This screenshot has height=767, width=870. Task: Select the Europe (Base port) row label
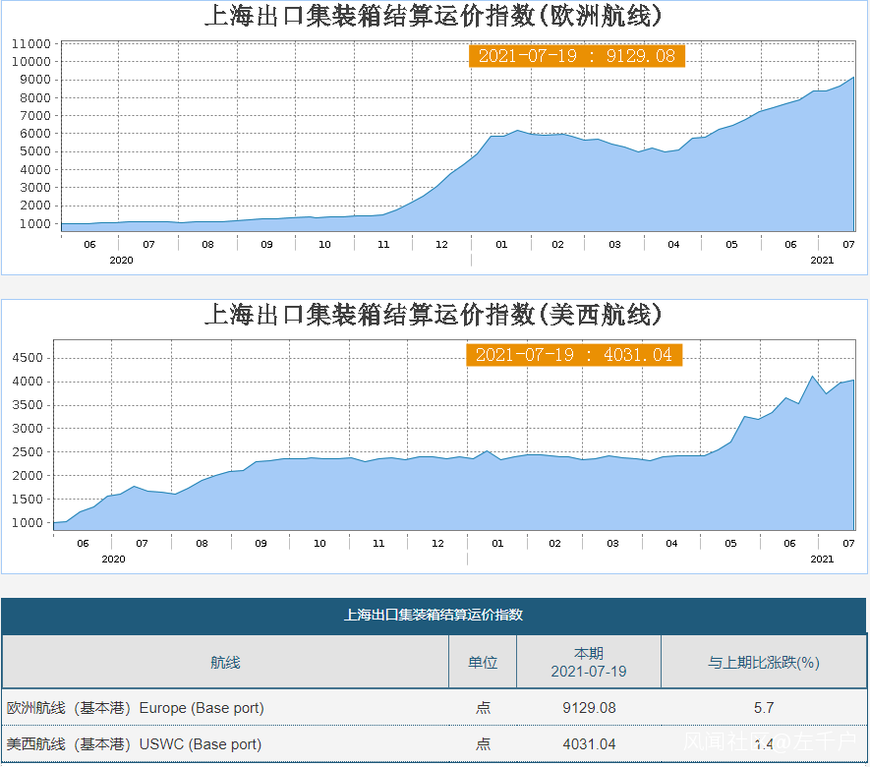coord(136,708)
